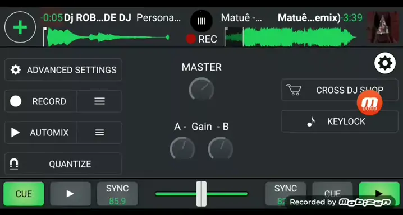The image size is (403, 215).
Task: Tap SYNC 85.9 on left deck
Action: click(117, 194)
